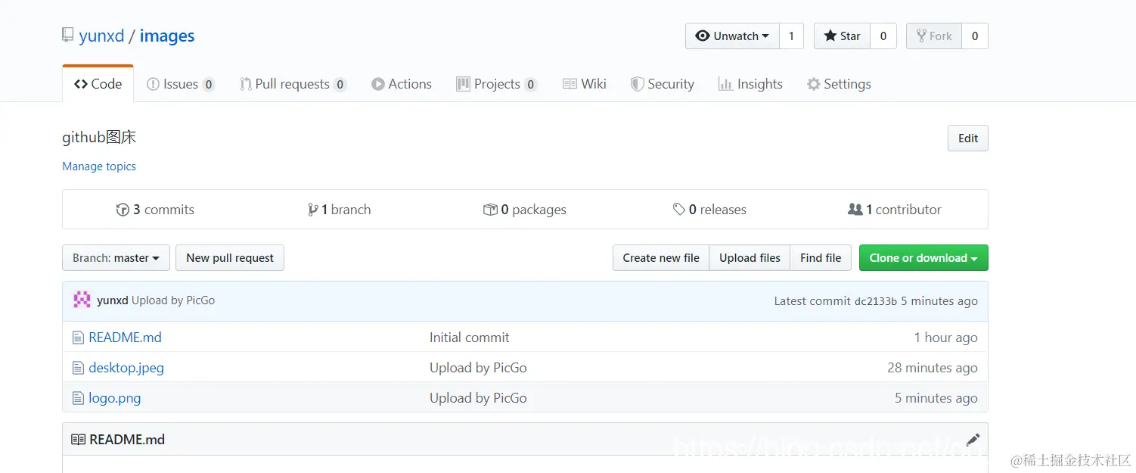The image size is (1136, 473).
Task: Click the '5 minutes ago' timestamp in logo.png row
Action: click(936, 398)
